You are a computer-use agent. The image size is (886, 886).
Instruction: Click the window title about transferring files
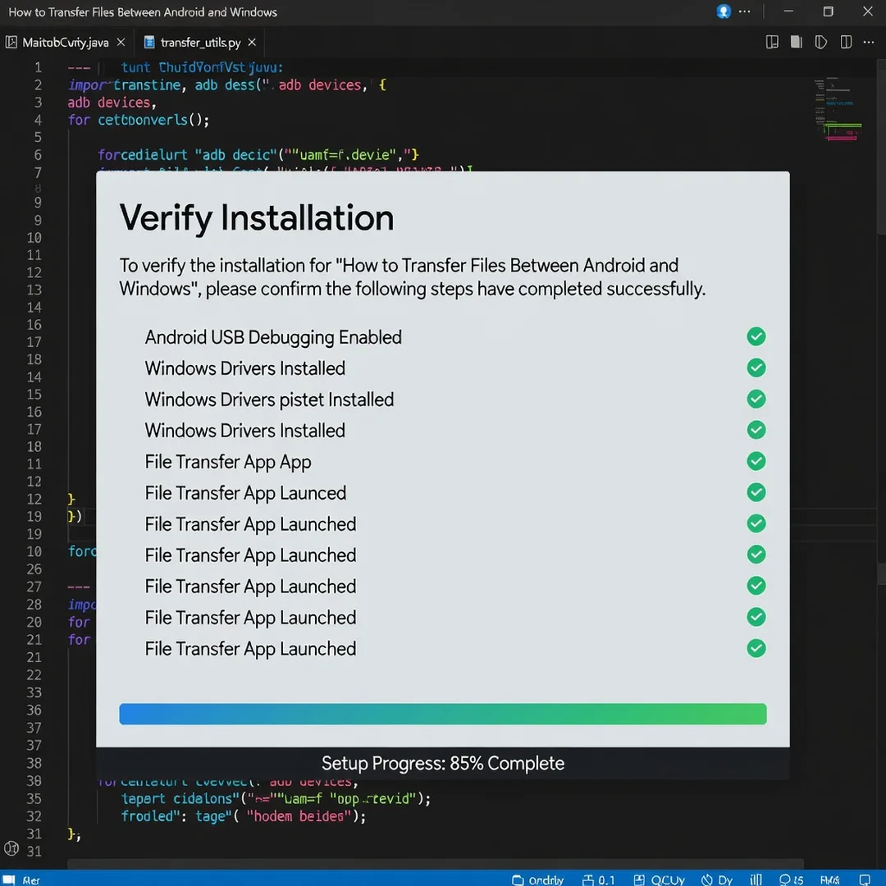[143, 11]
